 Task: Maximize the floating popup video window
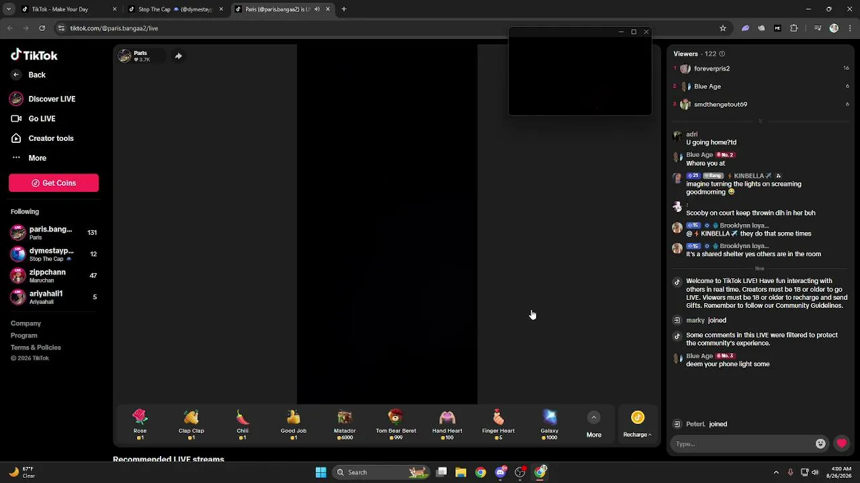pos(634,32)
